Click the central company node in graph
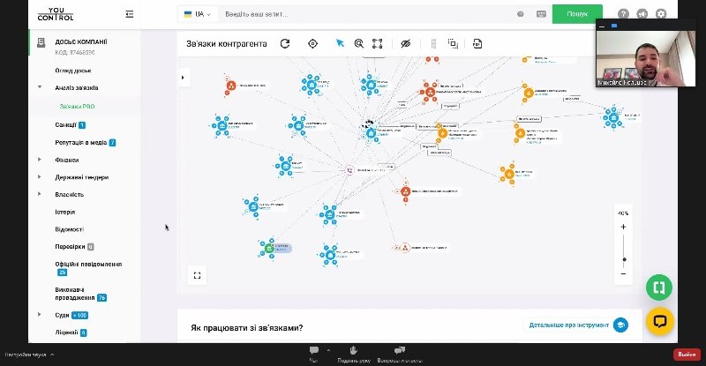This screenshot has width=706, height=366. [371, 133]
